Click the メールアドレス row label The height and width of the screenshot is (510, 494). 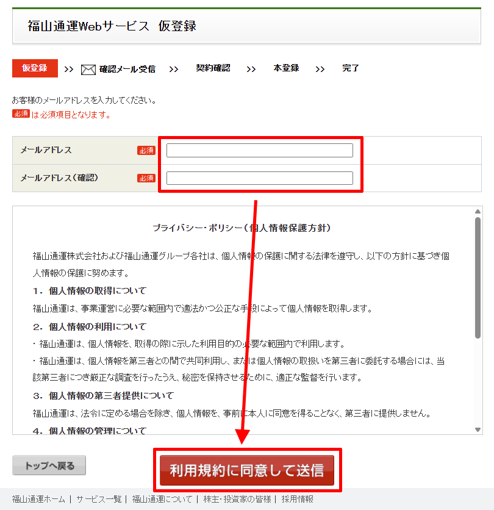pyautogui.click(x=46, y=150)
